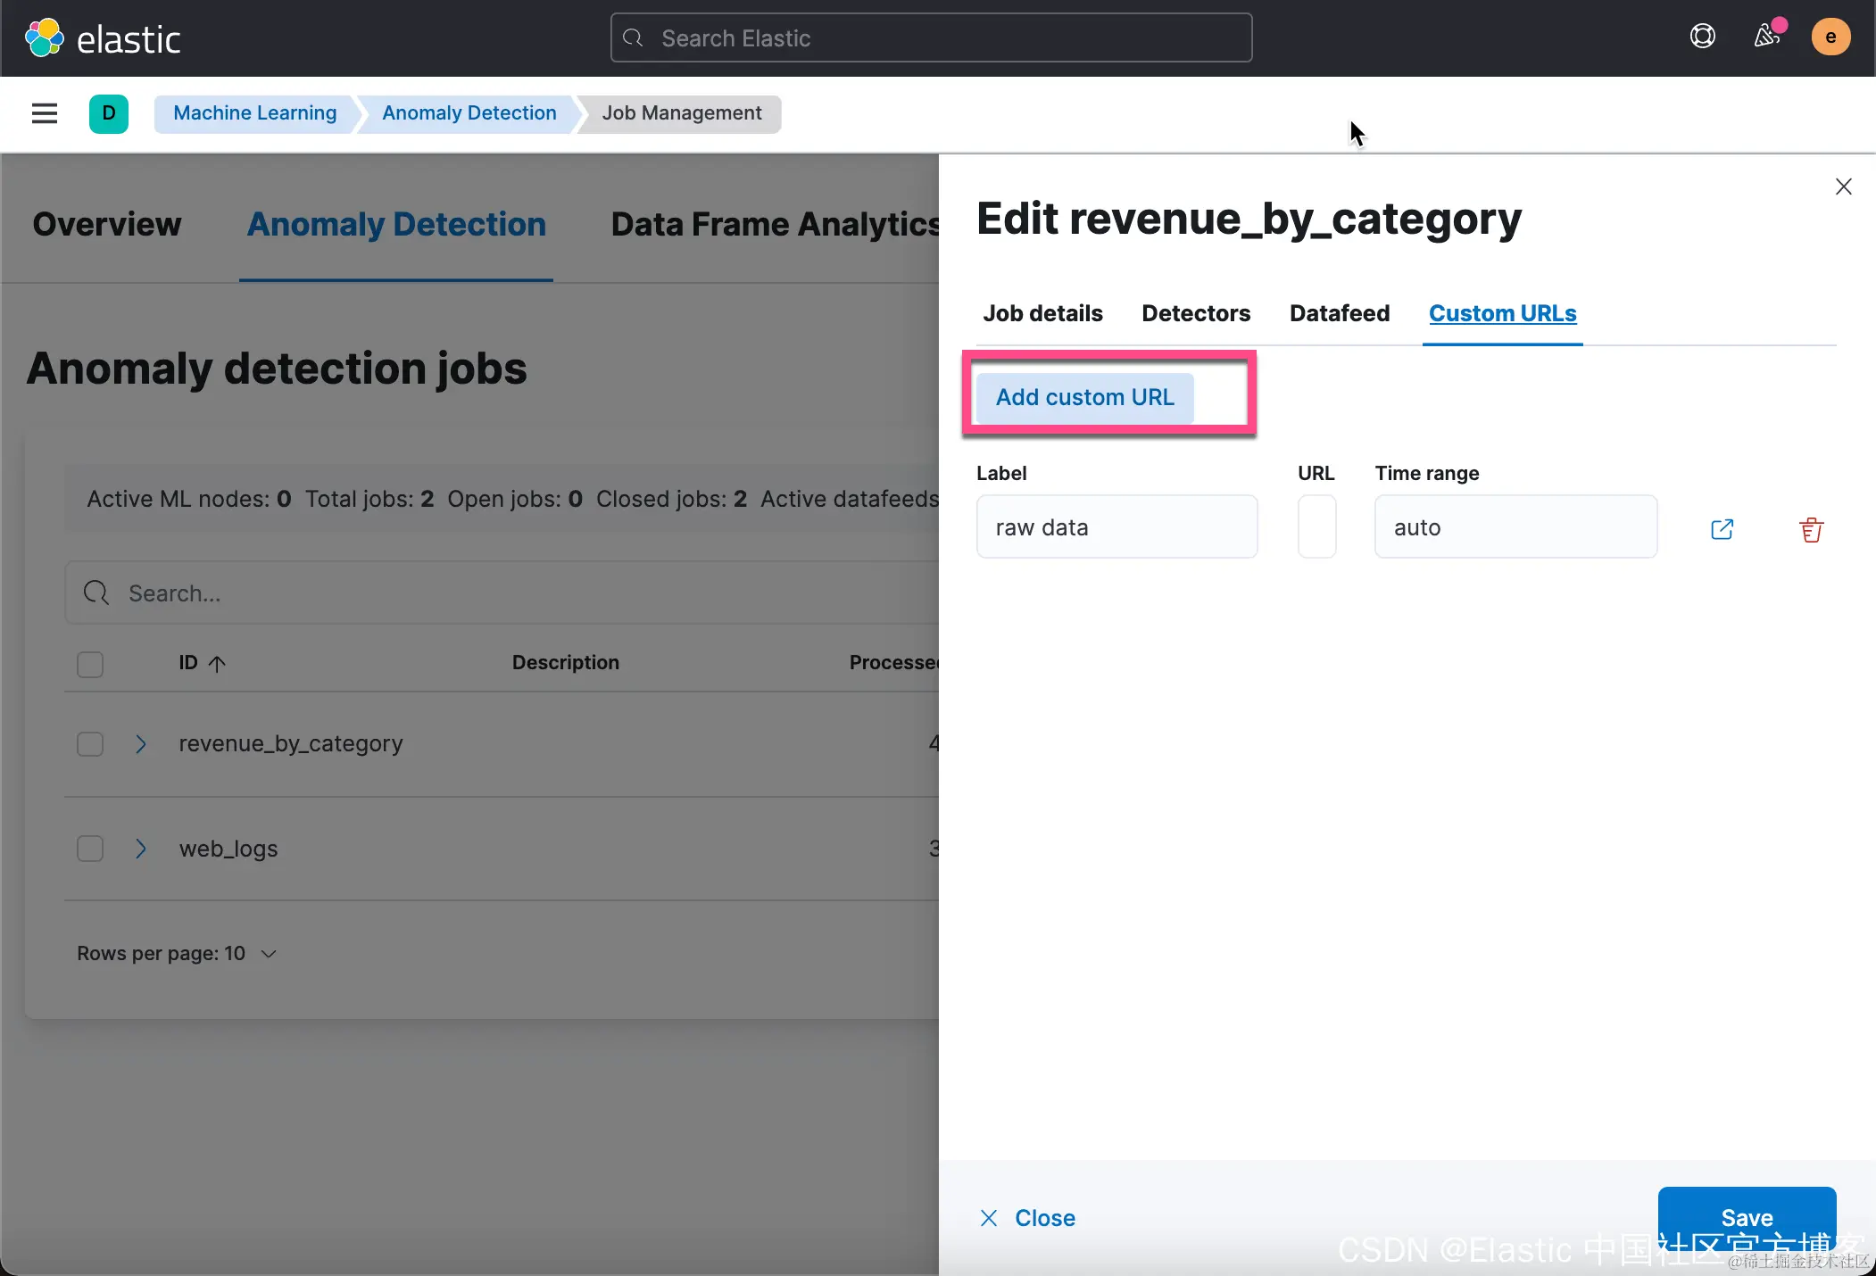1876x1276 pixels.
Task: Delete the raw data custom URL
Action: click(x=1811, y=529)
